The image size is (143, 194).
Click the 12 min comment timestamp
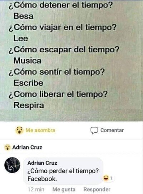[36, 189]
